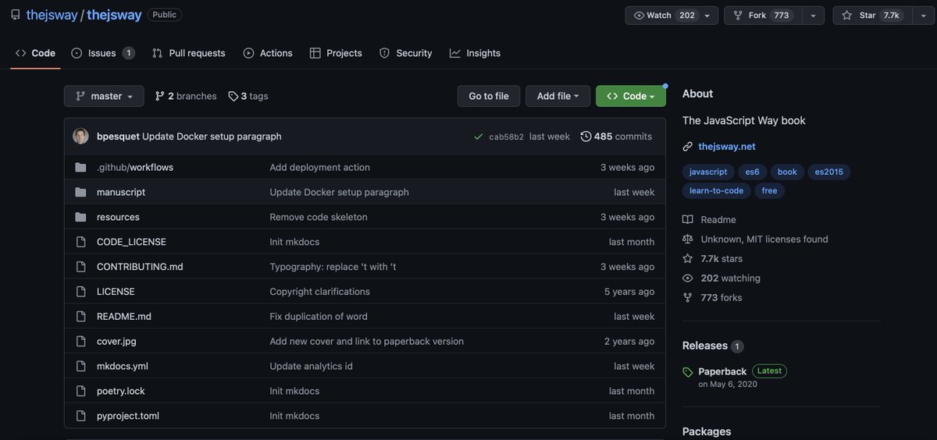Click the README.md file icon
Image resolution: width=937 pixels, height=440 pixels.
80,317
